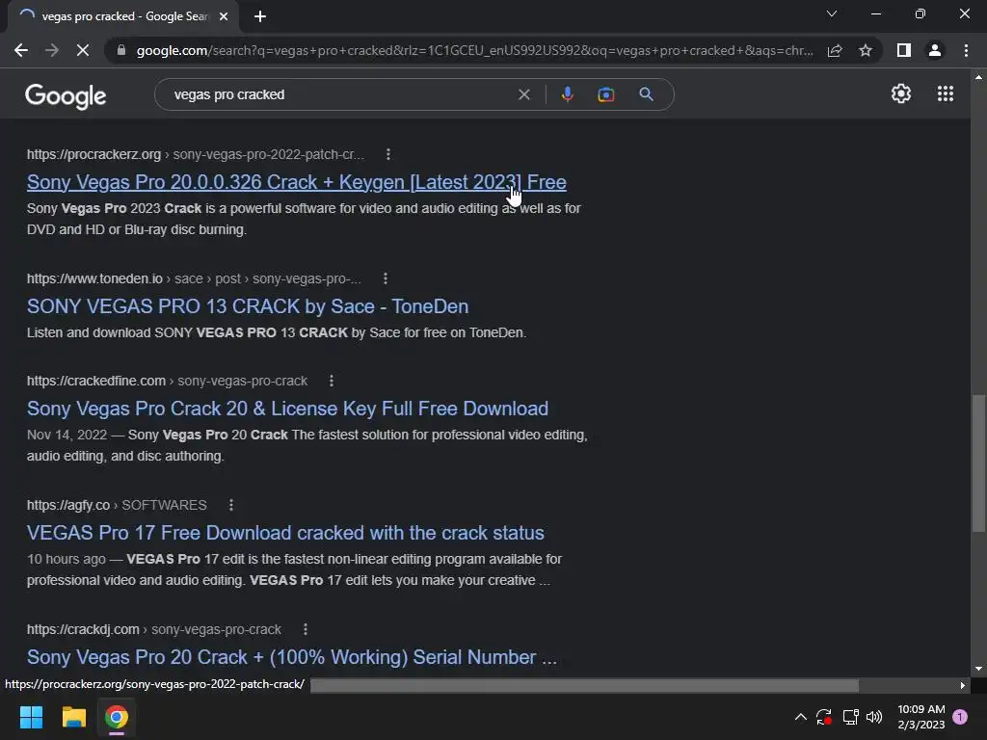Show hidden system tray icons
This screenshot has width=987, height=740.
tap(801, 716)
